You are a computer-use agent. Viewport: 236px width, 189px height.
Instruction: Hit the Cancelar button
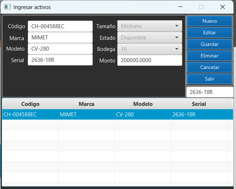tap(209, 67)
